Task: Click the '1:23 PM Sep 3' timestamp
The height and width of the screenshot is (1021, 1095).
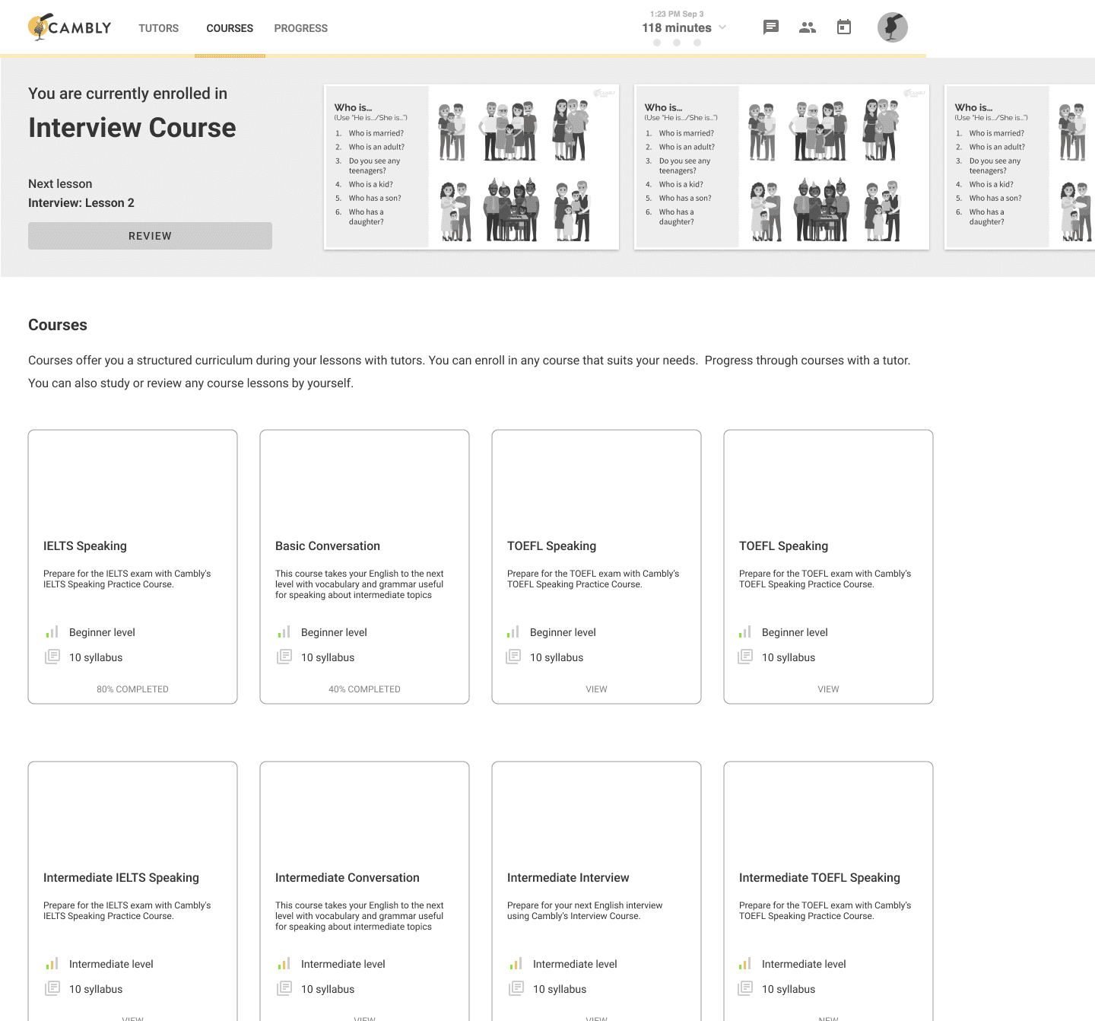Action: pos(677,14)
